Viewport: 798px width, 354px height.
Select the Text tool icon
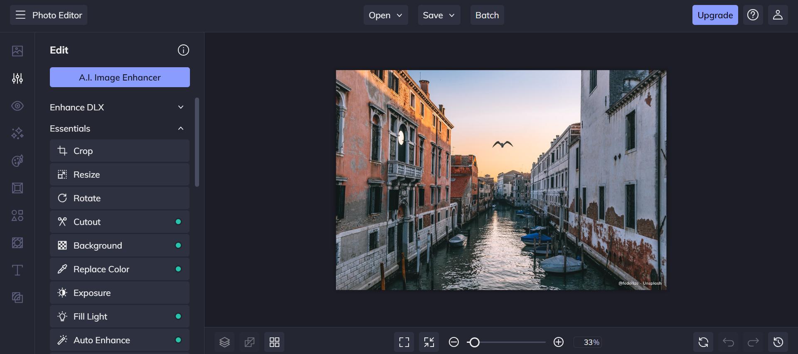tap(17, 270)
